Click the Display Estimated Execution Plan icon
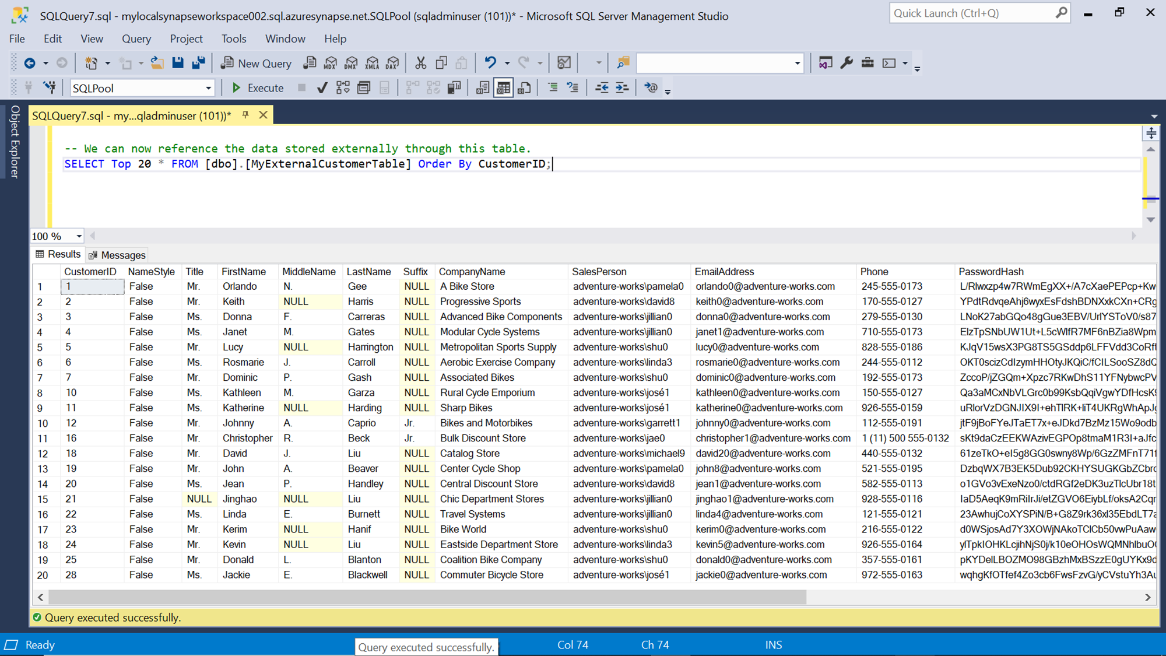 pyautogui.click(x=343, y=88)
